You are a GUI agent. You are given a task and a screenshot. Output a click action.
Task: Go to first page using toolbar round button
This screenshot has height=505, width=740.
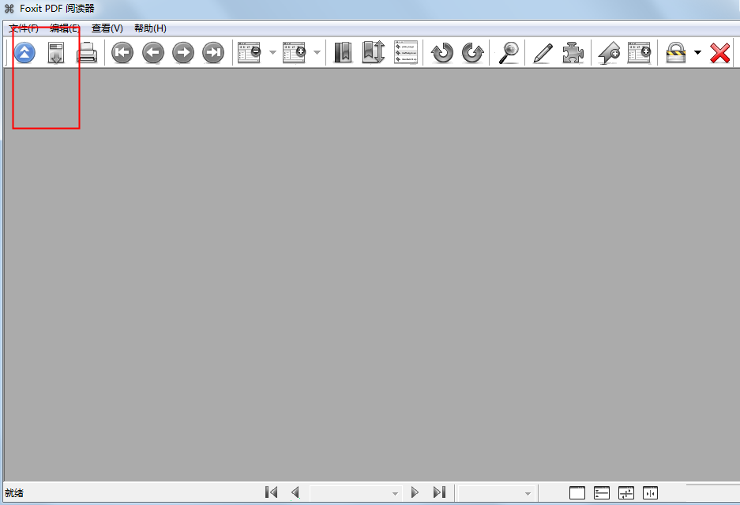pyautogui.click(x=122, y=52)
